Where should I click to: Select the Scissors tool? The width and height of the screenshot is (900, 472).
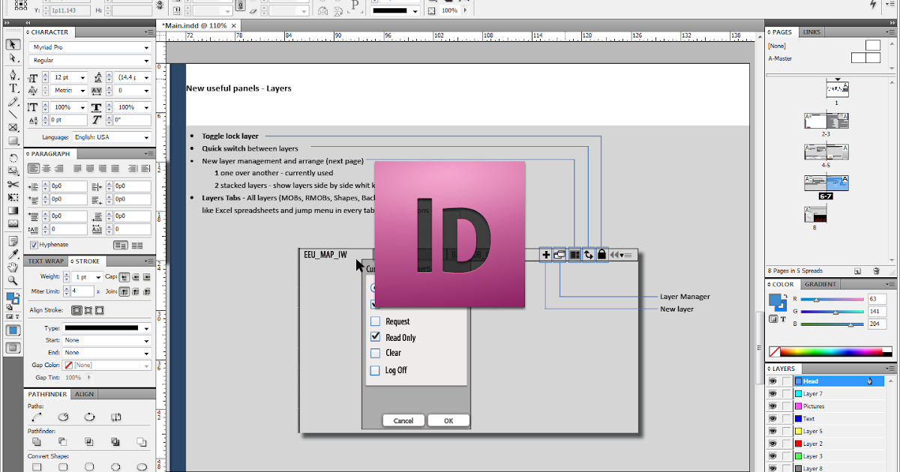[x=13, y=184]
